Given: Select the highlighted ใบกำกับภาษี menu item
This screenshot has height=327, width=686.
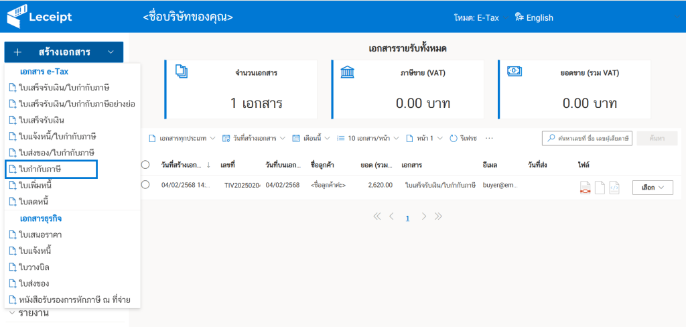Looking at the screenshot, I should tap(51, 169).
